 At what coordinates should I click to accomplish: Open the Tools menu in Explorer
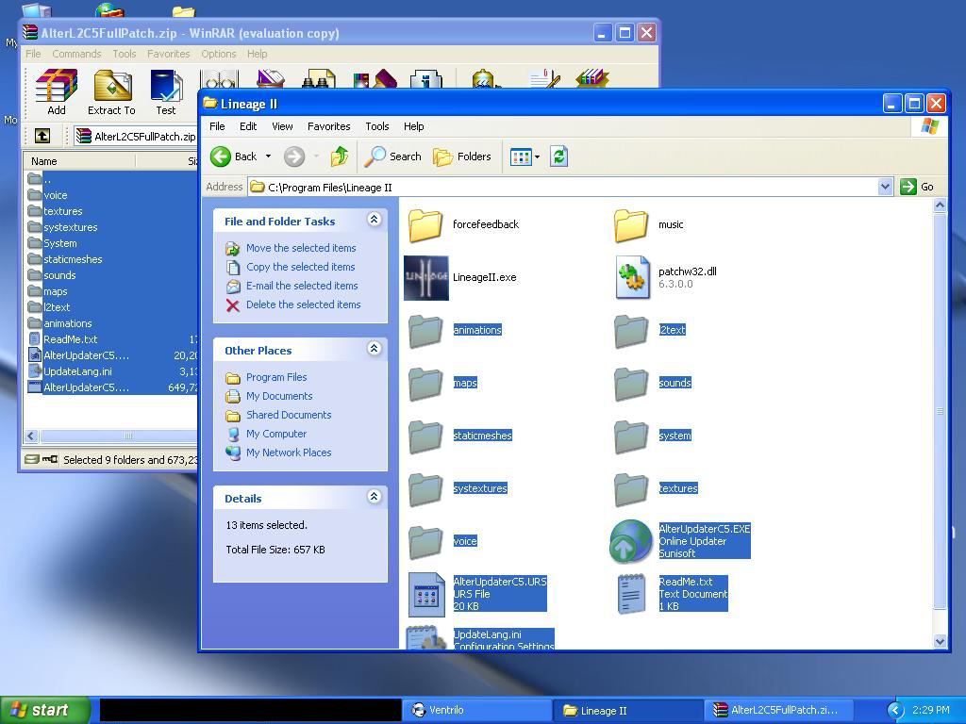pos(377,126)
